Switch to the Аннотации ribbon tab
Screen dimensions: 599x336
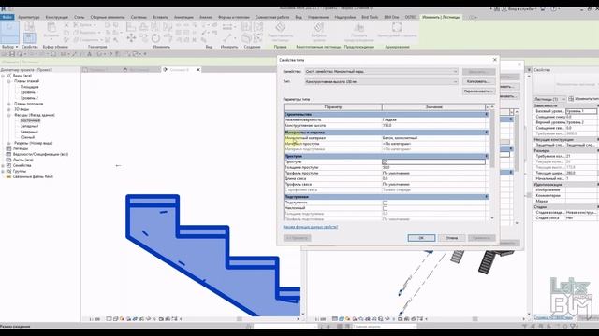183,17
